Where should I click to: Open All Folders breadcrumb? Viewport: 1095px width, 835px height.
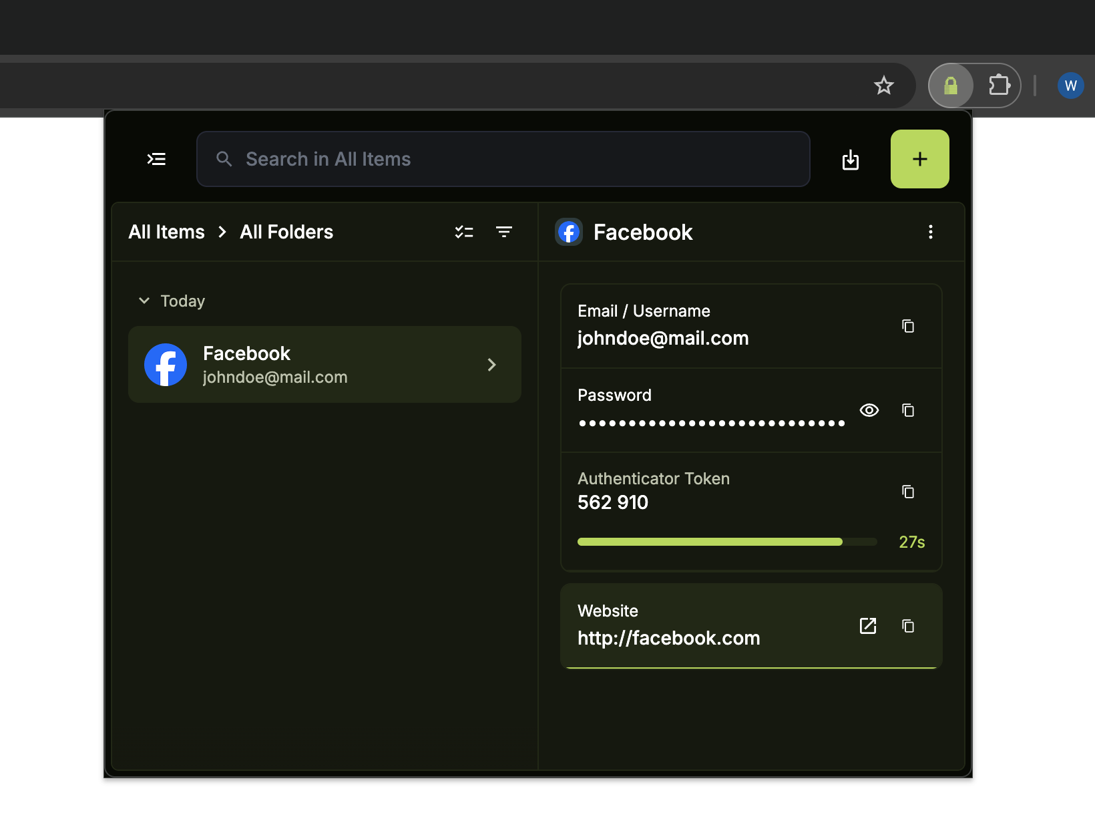(x=286, y=232)
